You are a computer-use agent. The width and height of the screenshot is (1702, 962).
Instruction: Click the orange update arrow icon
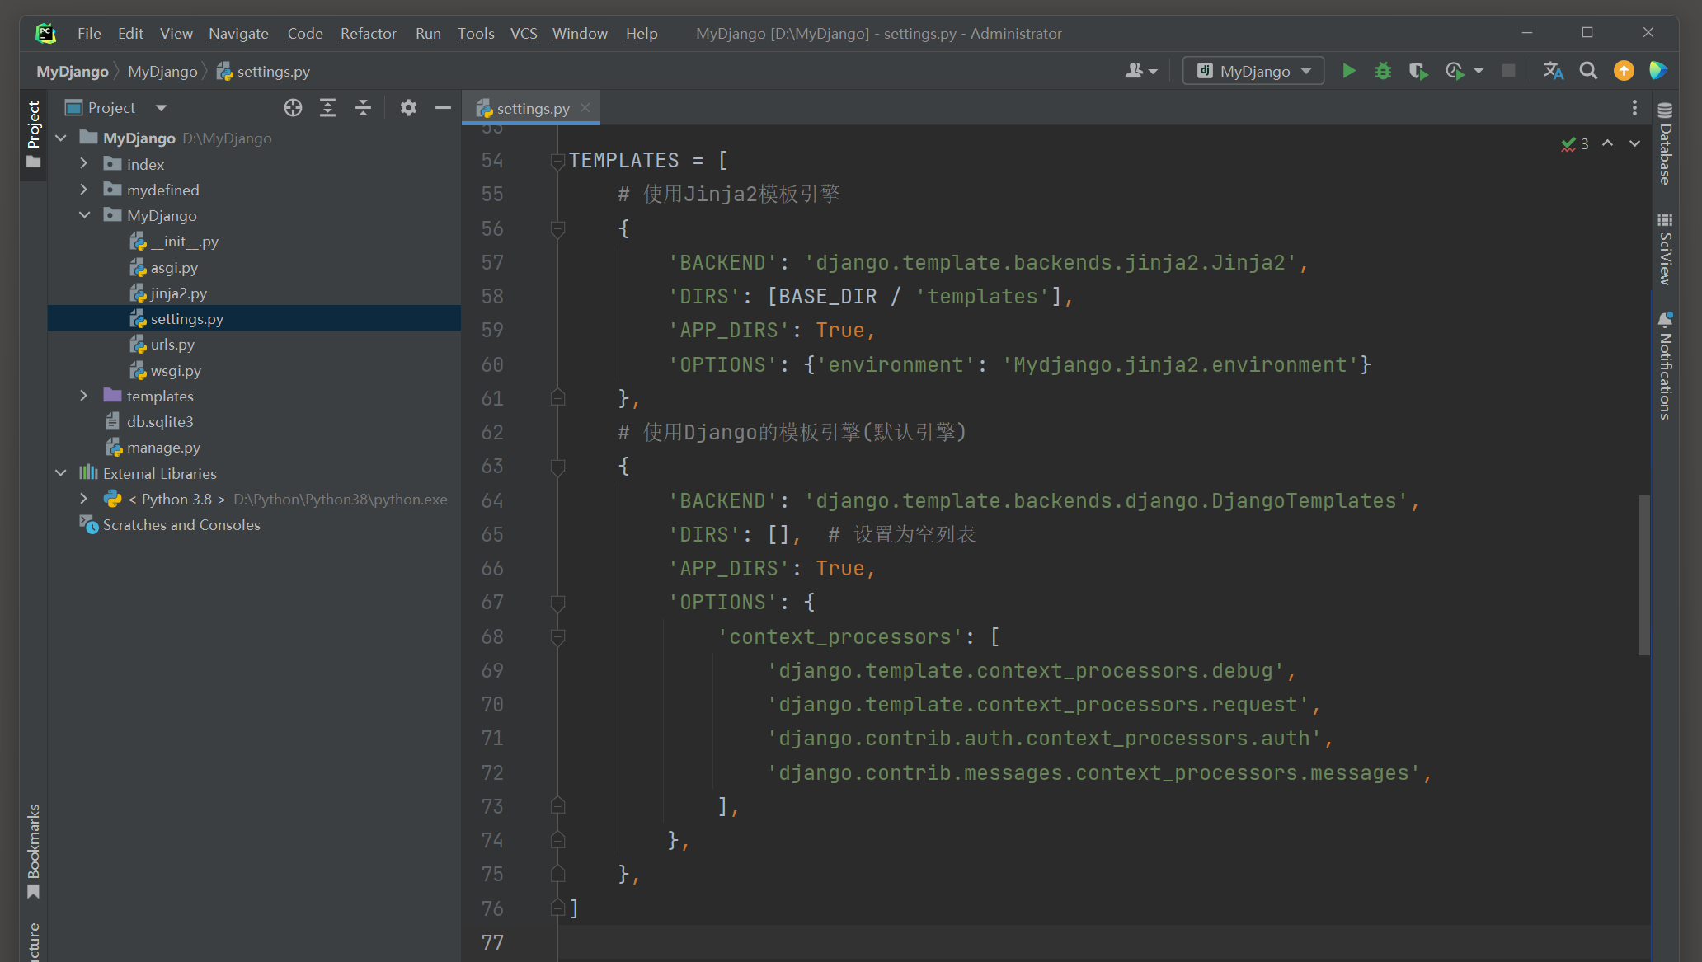pyautogui.click(x=1624, y=71)
